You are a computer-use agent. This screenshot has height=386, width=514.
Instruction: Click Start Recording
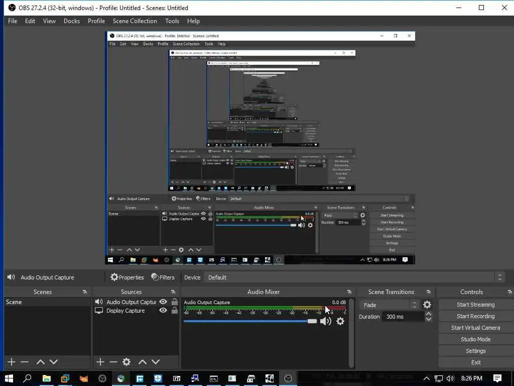tap(476, 316)
